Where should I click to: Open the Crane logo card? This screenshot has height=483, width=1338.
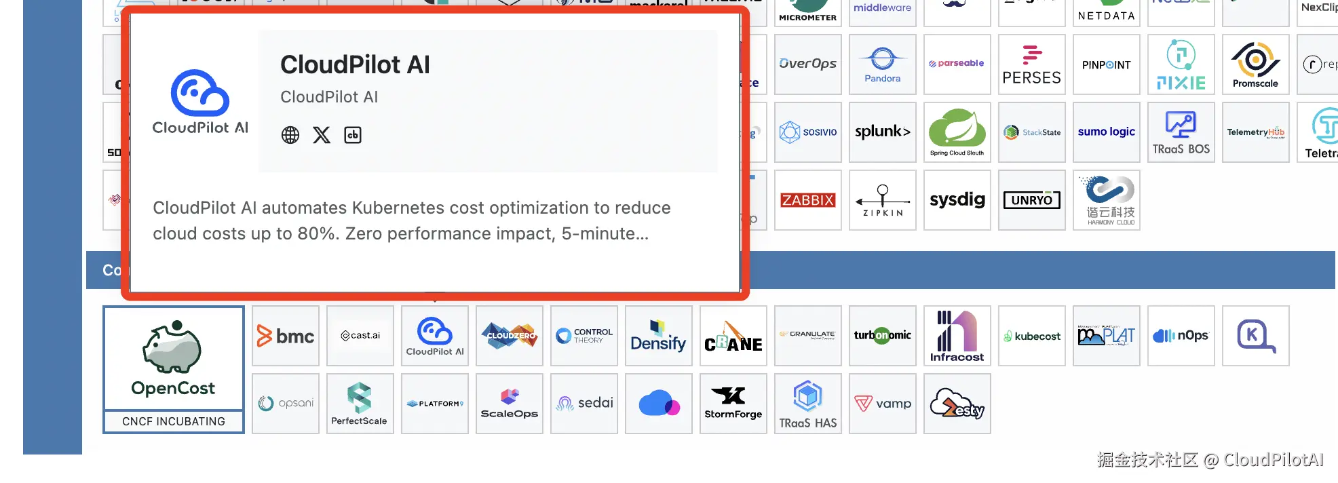[733, 336]
